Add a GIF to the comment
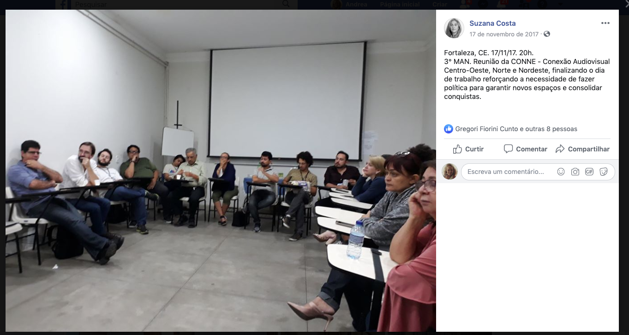This screenshot has height=335, width=629. (x=589, y=172)
